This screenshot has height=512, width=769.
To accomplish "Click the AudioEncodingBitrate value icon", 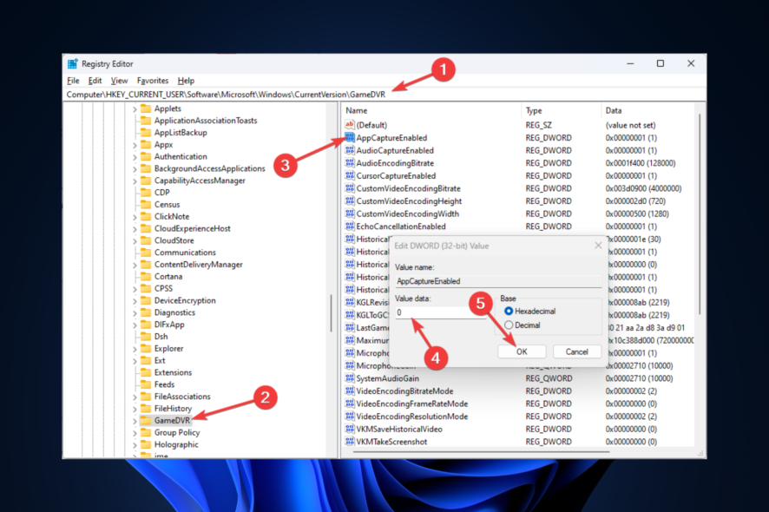I will tap(350, 163).
